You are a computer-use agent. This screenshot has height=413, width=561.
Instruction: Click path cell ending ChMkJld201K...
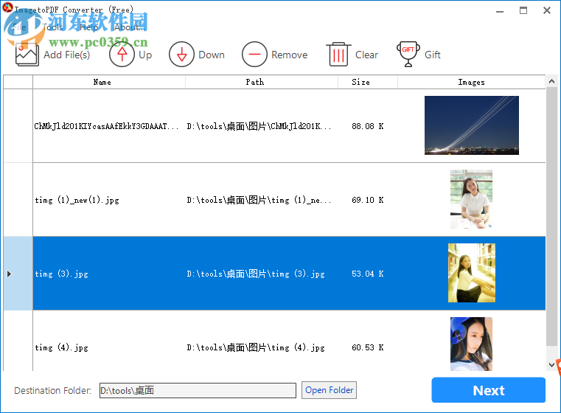262,126
